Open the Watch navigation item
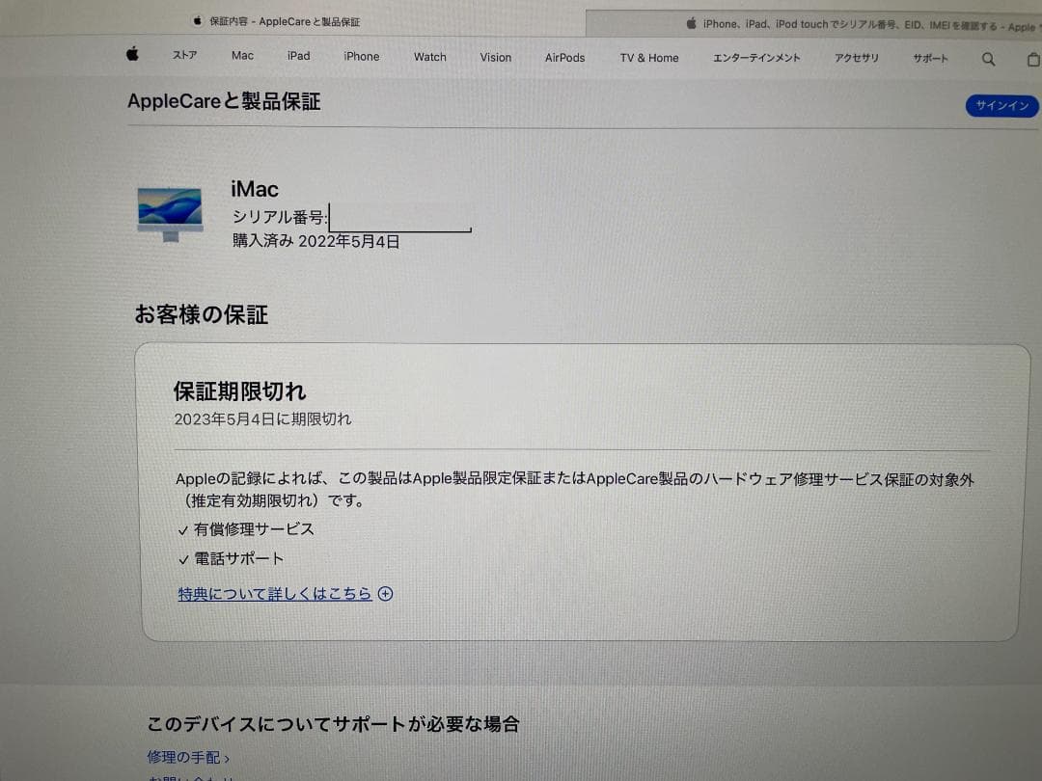Screen dimensions: 1042x781 click(x=430, y=57)
